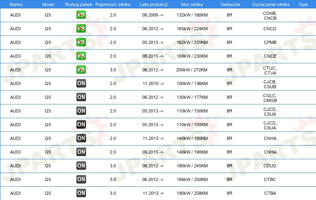Click the power value 190kW / 258KM
Image resolution: width=316 pixels, height=200 pixels.
pos(192,193)
